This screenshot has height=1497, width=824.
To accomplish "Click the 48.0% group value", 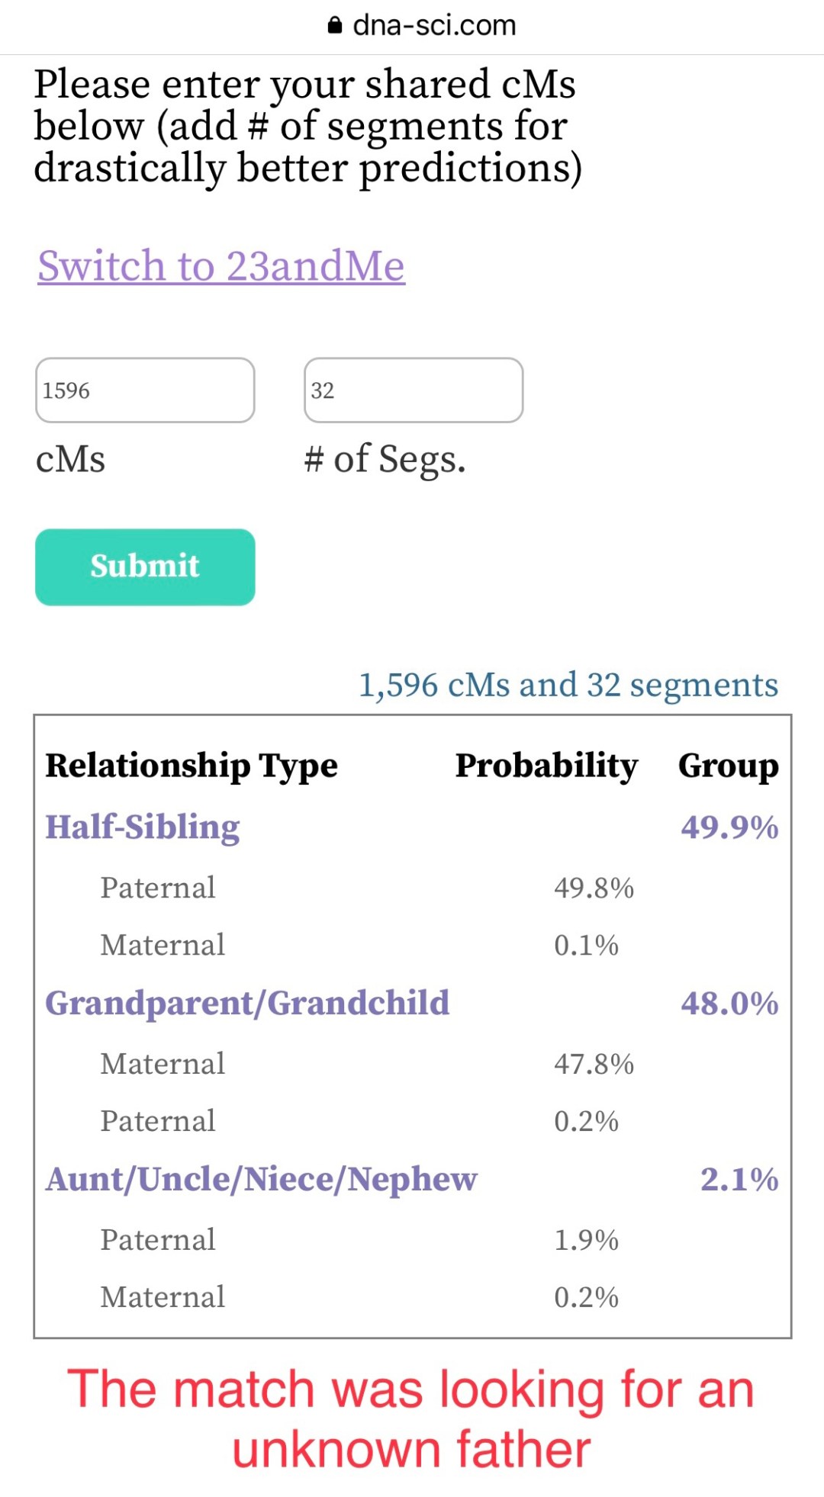I will click(x=729, y=1003).
